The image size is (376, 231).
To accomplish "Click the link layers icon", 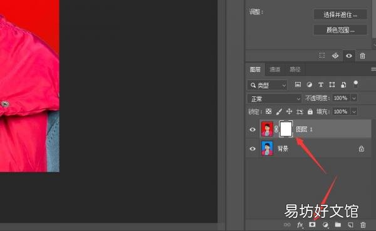I will pyautogui.click(x=287, y=225).
